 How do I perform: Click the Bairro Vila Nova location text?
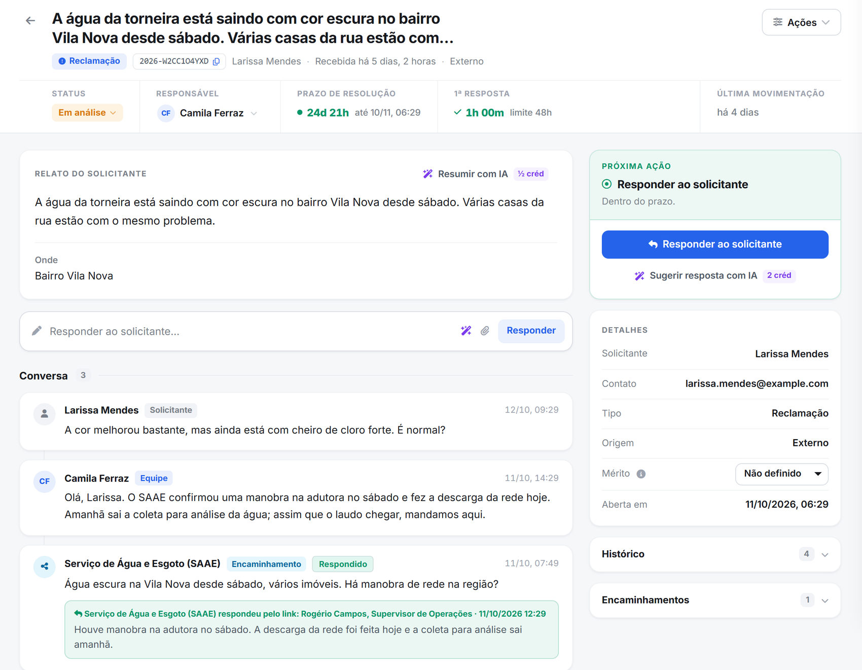74,276
